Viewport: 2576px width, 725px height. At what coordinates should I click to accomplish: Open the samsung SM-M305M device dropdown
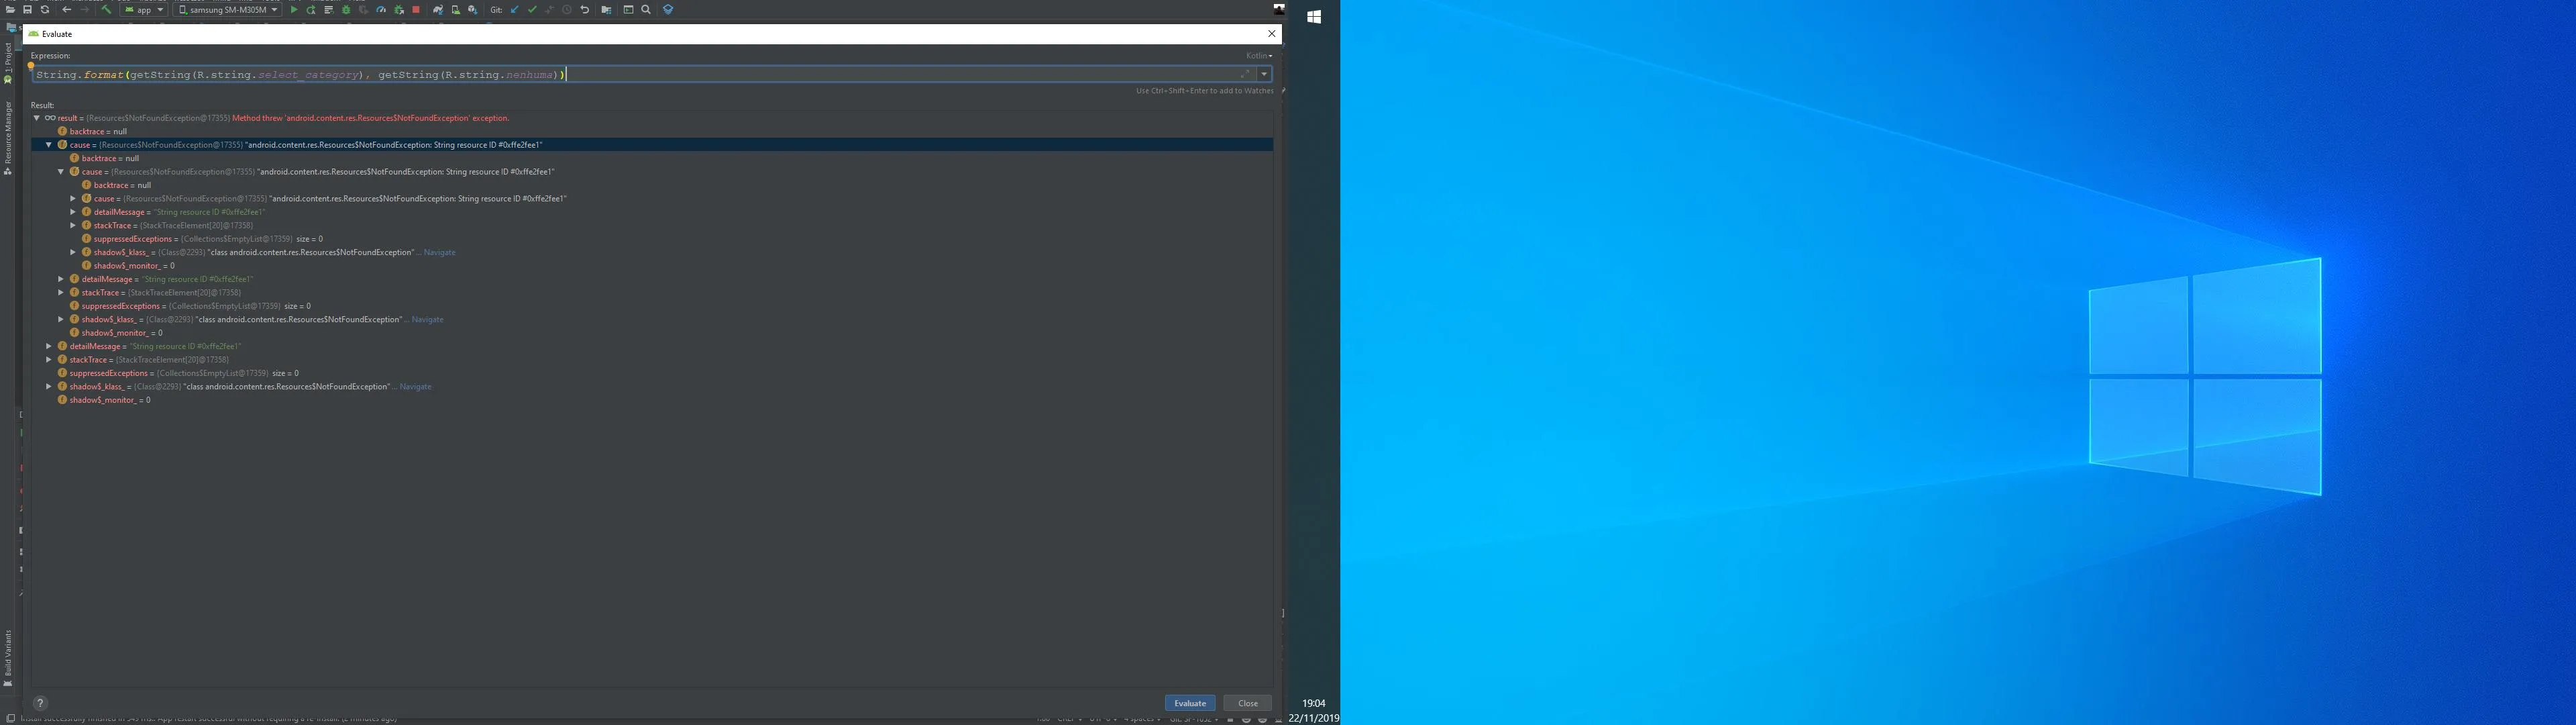tap(228, 10)
